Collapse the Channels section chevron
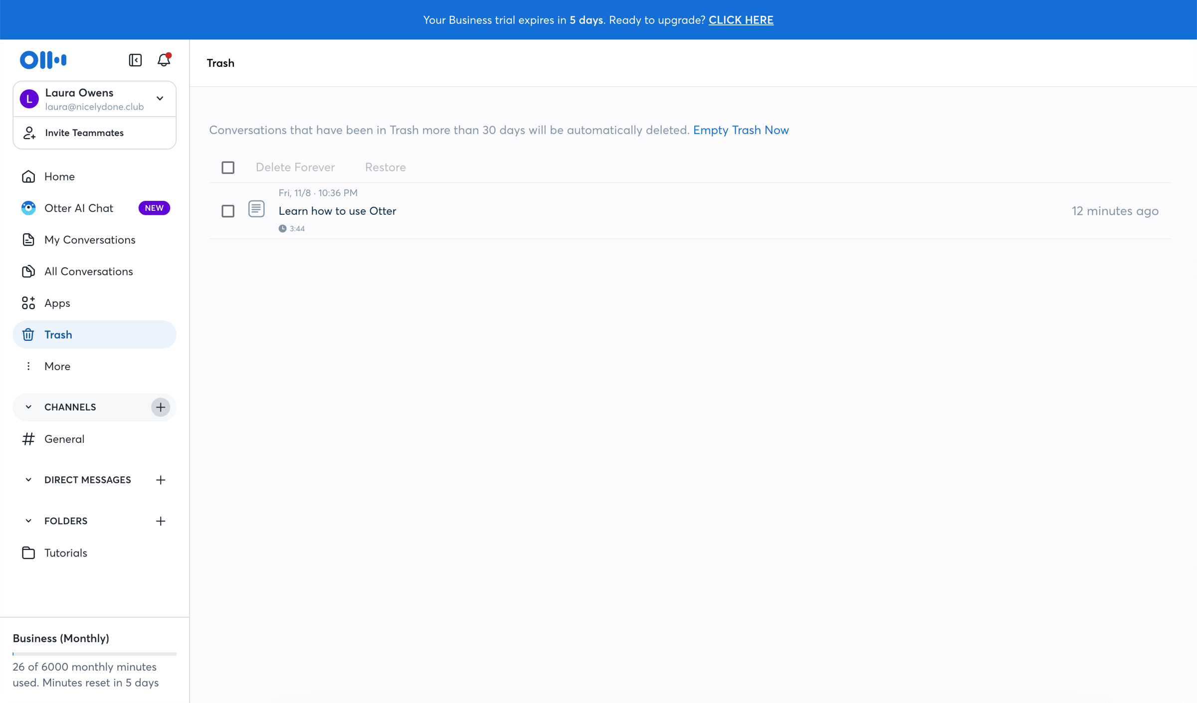The height and width of the screenshot is (703, 1197). 28,407
